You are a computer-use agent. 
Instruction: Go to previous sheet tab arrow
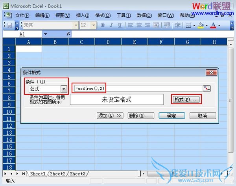tap(11, 174)
